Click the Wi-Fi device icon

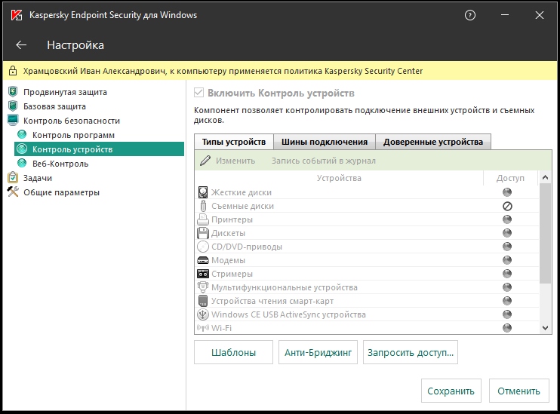coord(202,328)
